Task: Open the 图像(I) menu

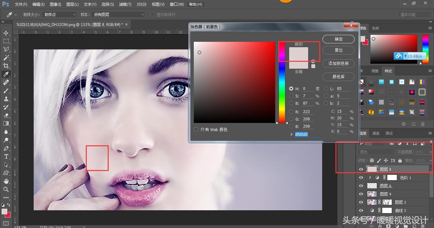Action: pos(56,4)
